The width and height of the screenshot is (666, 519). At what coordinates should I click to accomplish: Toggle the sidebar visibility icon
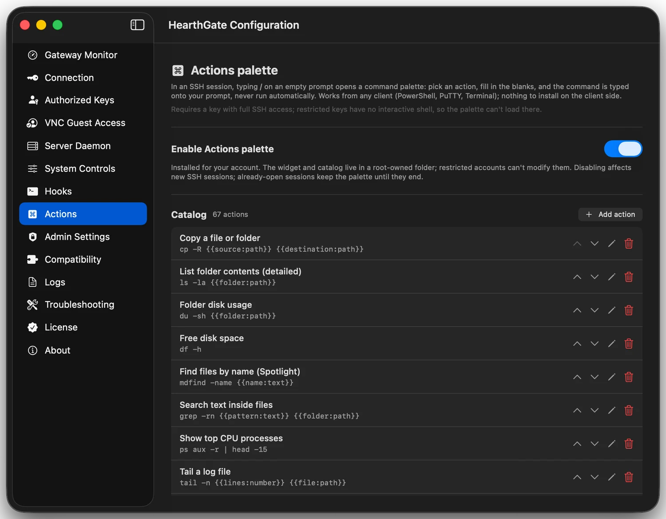coord(137,25)
